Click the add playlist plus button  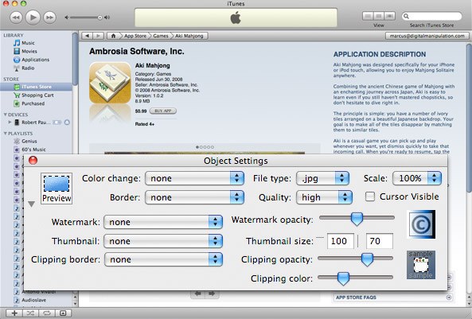(14, 313)
